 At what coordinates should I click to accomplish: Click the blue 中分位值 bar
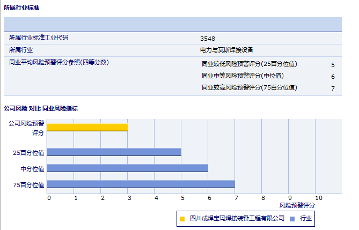(x=127, y=168)
